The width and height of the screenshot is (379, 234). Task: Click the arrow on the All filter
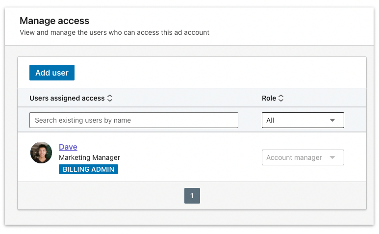[x=332, y=120]
